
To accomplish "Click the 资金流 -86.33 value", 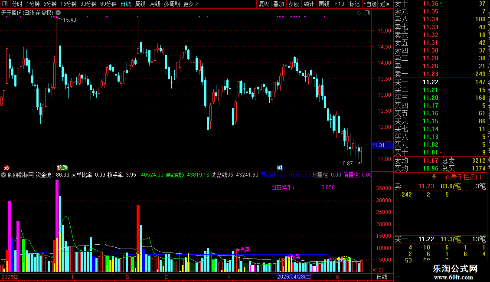I will pyautogui.click(x=52, y=175).
